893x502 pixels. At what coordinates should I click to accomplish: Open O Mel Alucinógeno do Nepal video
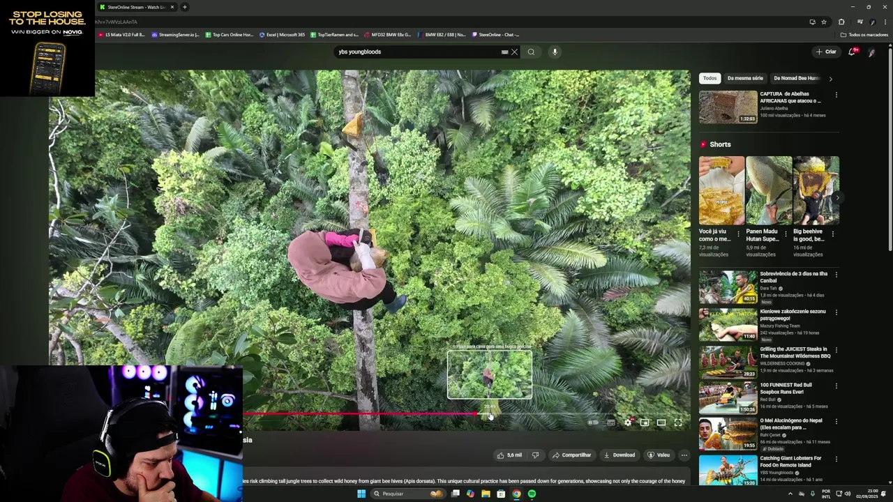(x=728, y=434)
